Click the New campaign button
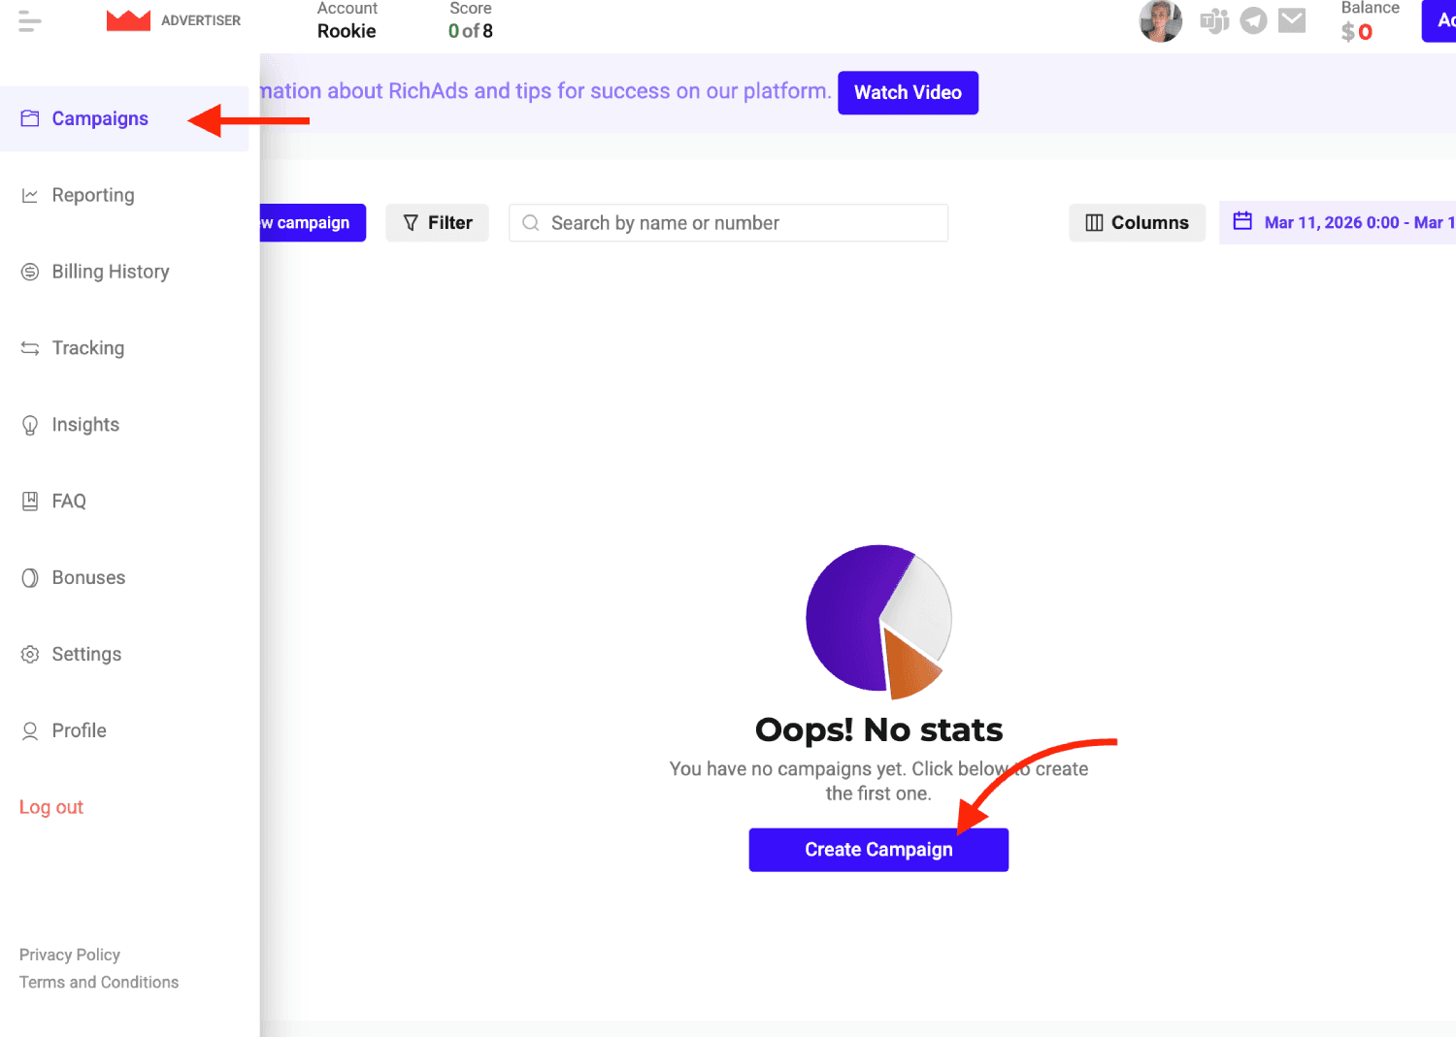Screen dimensions: 1456x1037 [313, 222]
